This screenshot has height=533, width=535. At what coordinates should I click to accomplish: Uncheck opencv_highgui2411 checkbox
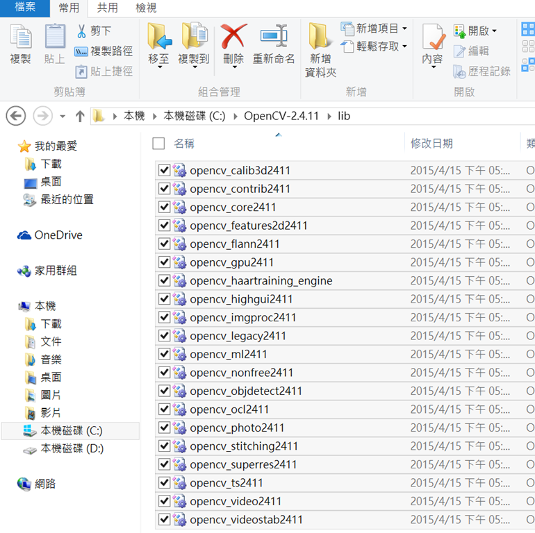pyautogui.click(x=164, y=299)
